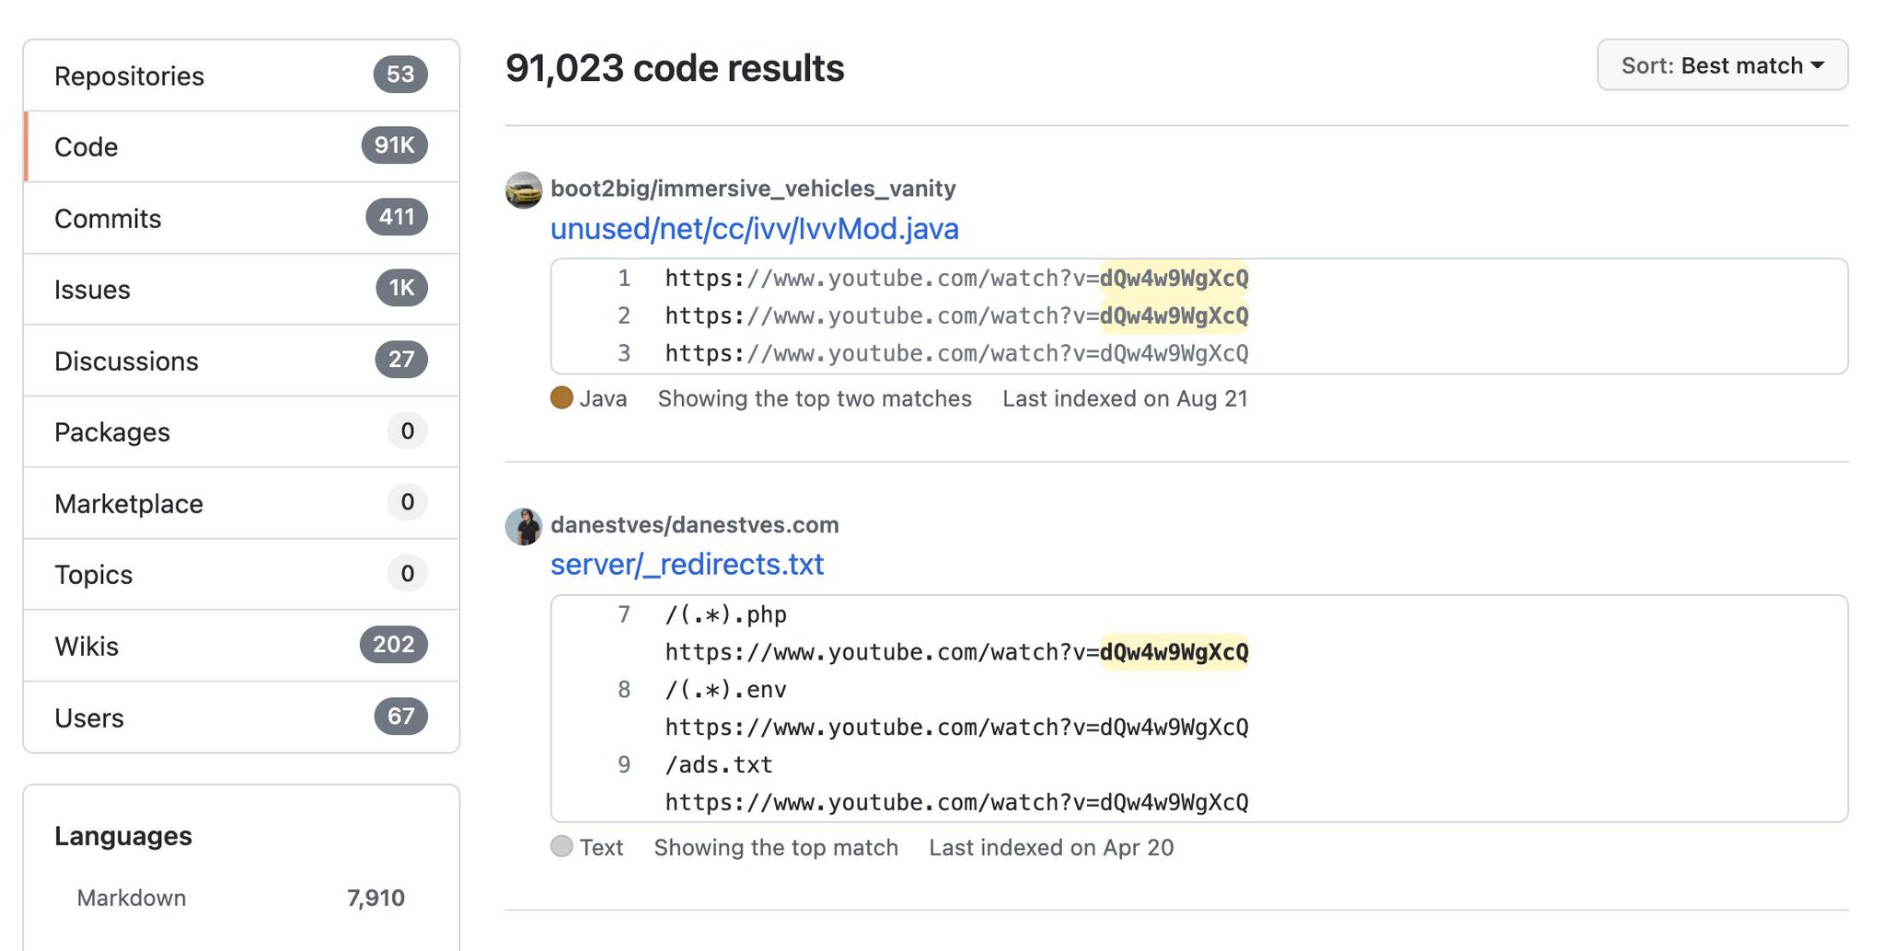View Users search results
Image resolution: width=1885 pixels, height=951 pixels.
pyautogui.click(x=241, y=717)
